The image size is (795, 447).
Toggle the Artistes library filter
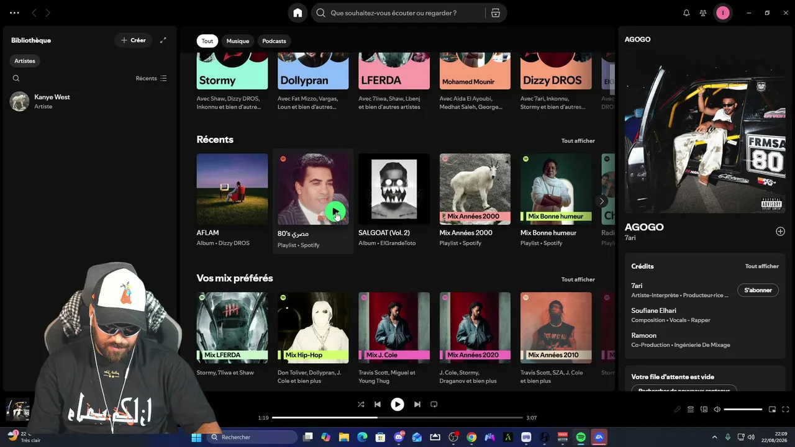point(25,61)
